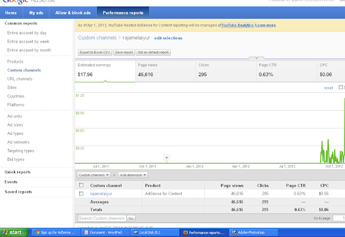Open the Ad types report
This screenshot has height=237, width=345.
(x=16, y=133)
